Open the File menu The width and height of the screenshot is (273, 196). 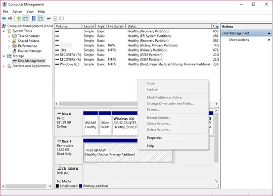click(x=6, y=12)
